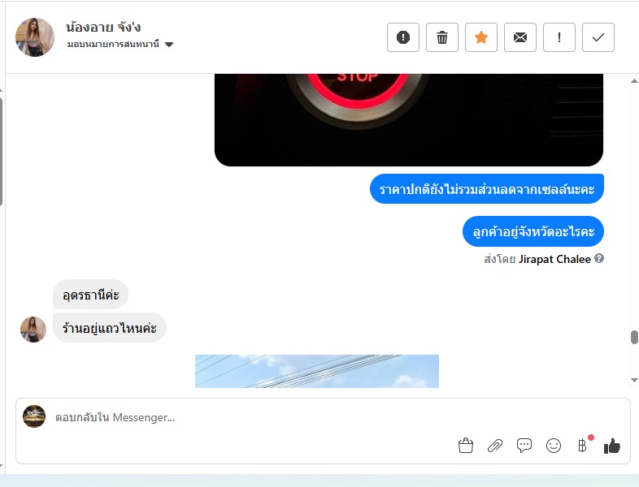Send a thumbs-up like
Viewport: 639px width, 487px height.
612,446
